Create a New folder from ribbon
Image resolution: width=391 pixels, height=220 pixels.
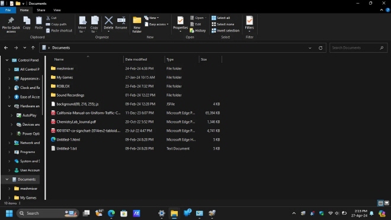click(137, 24)
